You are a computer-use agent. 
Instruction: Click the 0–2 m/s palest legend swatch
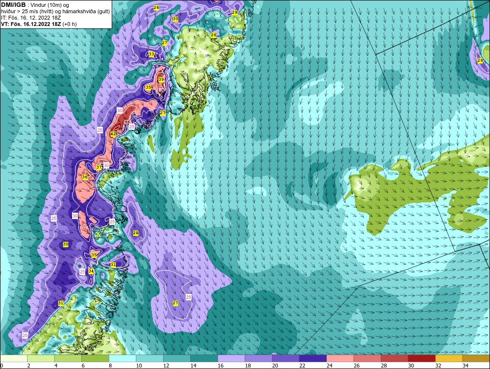point(14,358)
